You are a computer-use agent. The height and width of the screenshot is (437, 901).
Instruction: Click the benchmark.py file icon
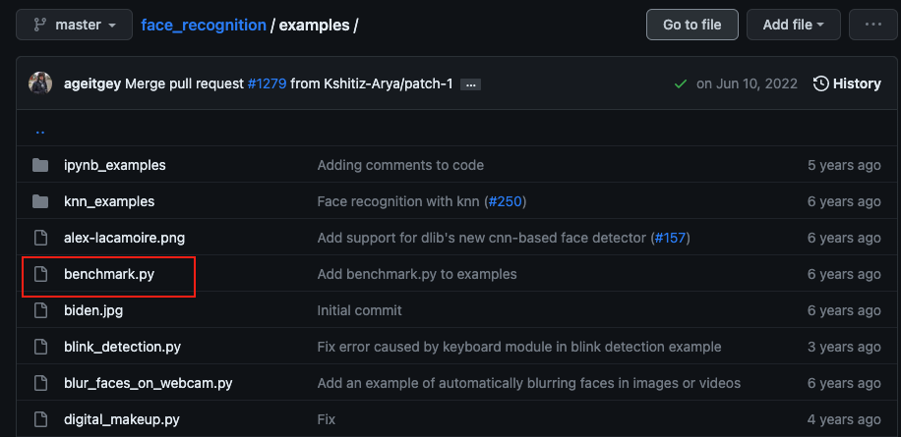pos(40,274)
